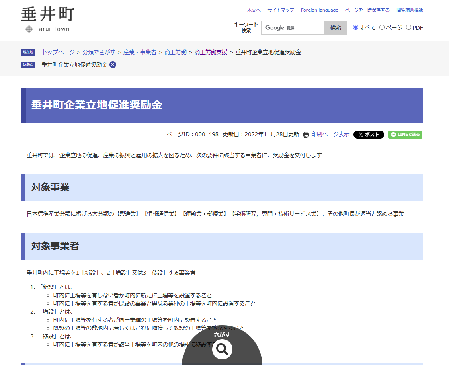Open the サイトマップ link
This screenshot has width=449, height=365.
click(281, 10)
